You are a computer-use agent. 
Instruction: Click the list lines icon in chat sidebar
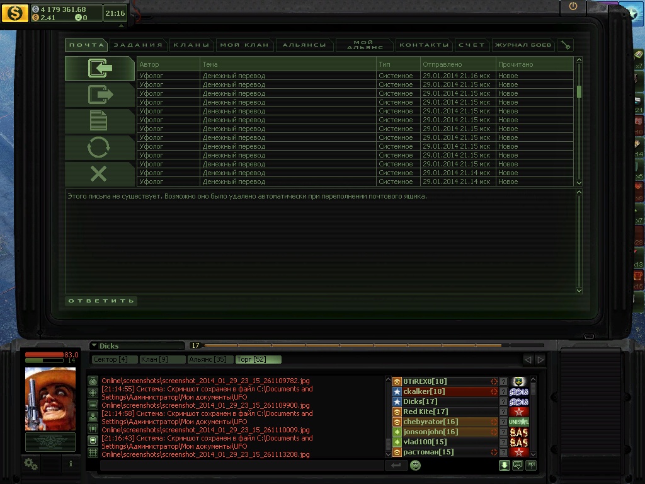(x=93, y=405)
